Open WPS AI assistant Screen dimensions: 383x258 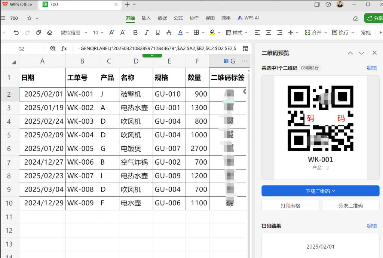tap(248, 18)
